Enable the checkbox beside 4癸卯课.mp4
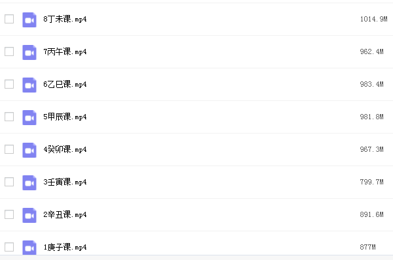Screen dimensions: 393x260 pos(9,149)
